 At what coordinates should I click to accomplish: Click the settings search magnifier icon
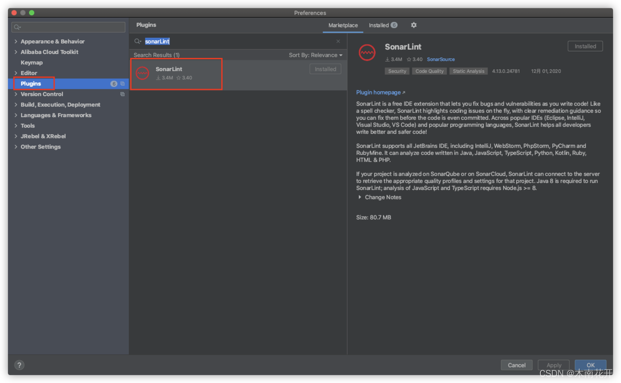click(17, 27)
